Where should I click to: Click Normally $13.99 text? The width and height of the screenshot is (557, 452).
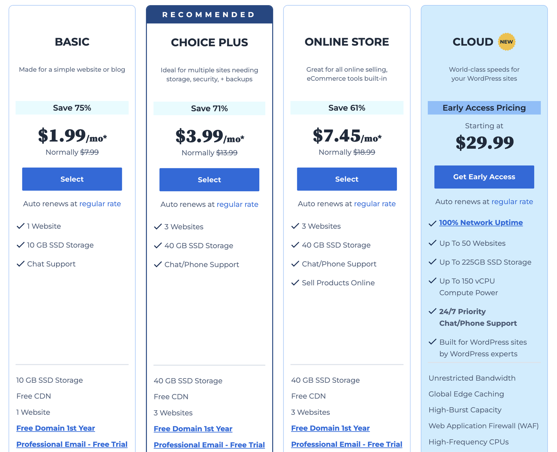pos(210,153)
